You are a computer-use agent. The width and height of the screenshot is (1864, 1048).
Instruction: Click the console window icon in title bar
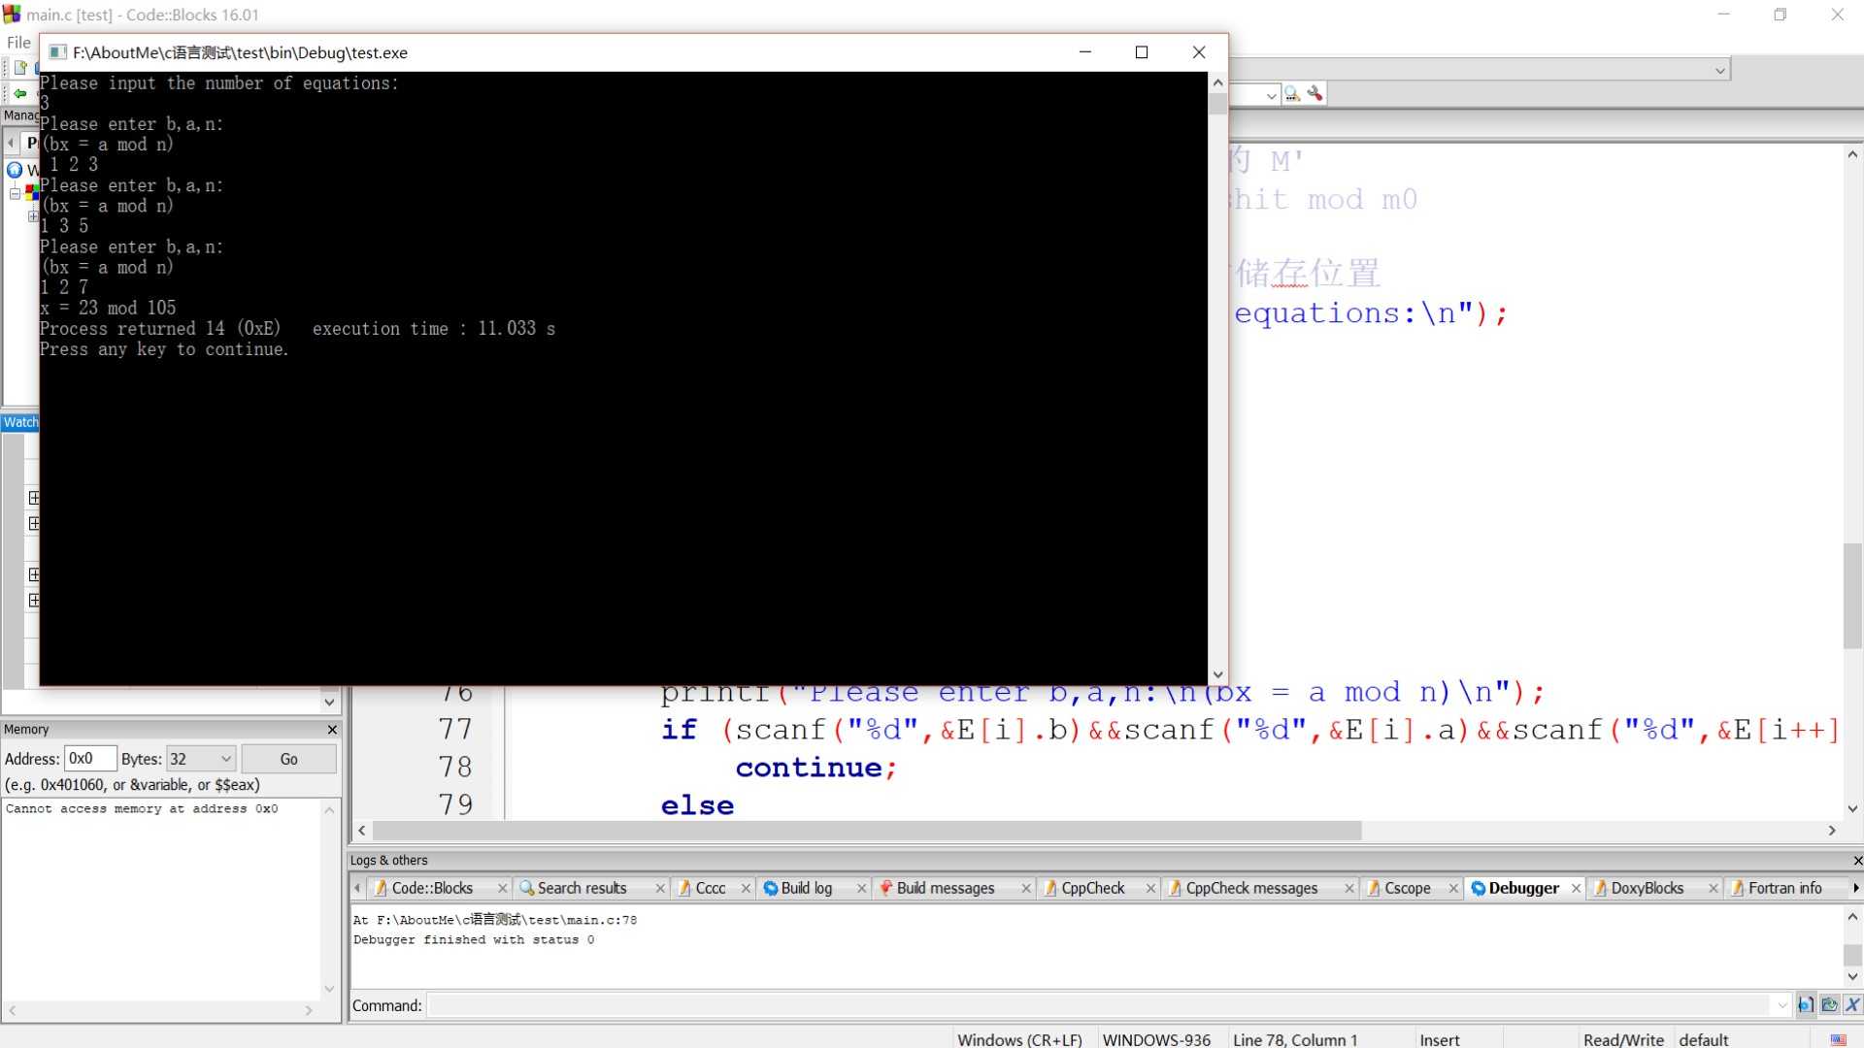pyautogui.click(x=57, y=52)
